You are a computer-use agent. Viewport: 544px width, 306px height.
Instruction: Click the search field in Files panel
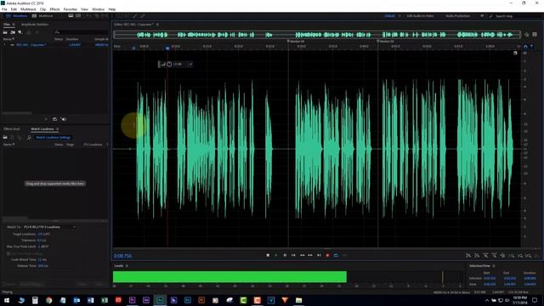coord(82,32)
